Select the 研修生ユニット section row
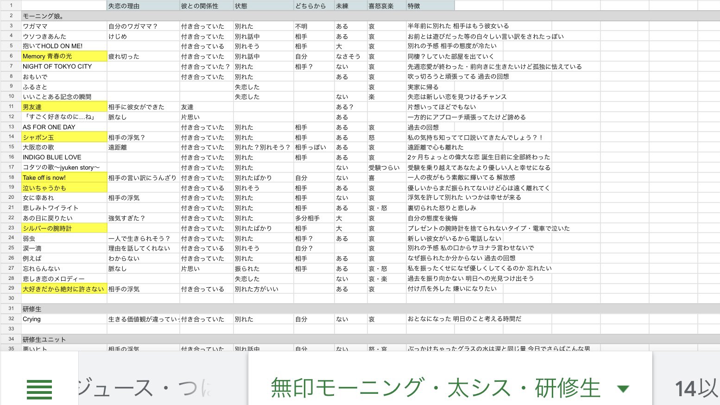Image resolution: width=720 pixels, height=405 pixels. coord(371,339)
